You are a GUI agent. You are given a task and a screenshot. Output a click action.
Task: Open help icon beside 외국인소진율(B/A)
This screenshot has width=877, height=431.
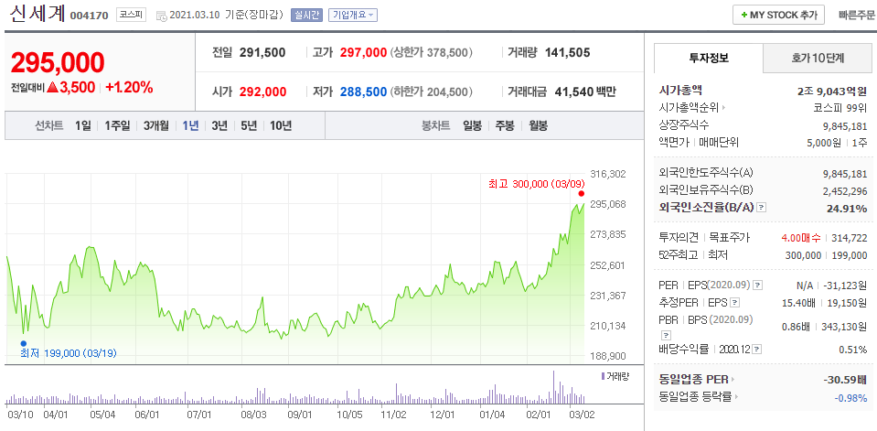click(x=761, y=208)
